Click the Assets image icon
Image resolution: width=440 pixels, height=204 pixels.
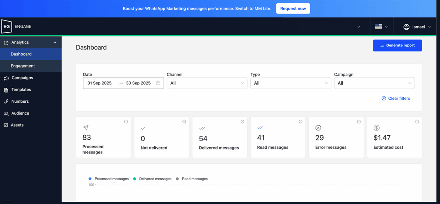[6, 125]
